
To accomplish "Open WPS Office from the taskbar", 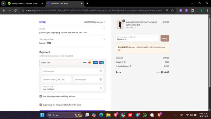I will pos(130,115).
